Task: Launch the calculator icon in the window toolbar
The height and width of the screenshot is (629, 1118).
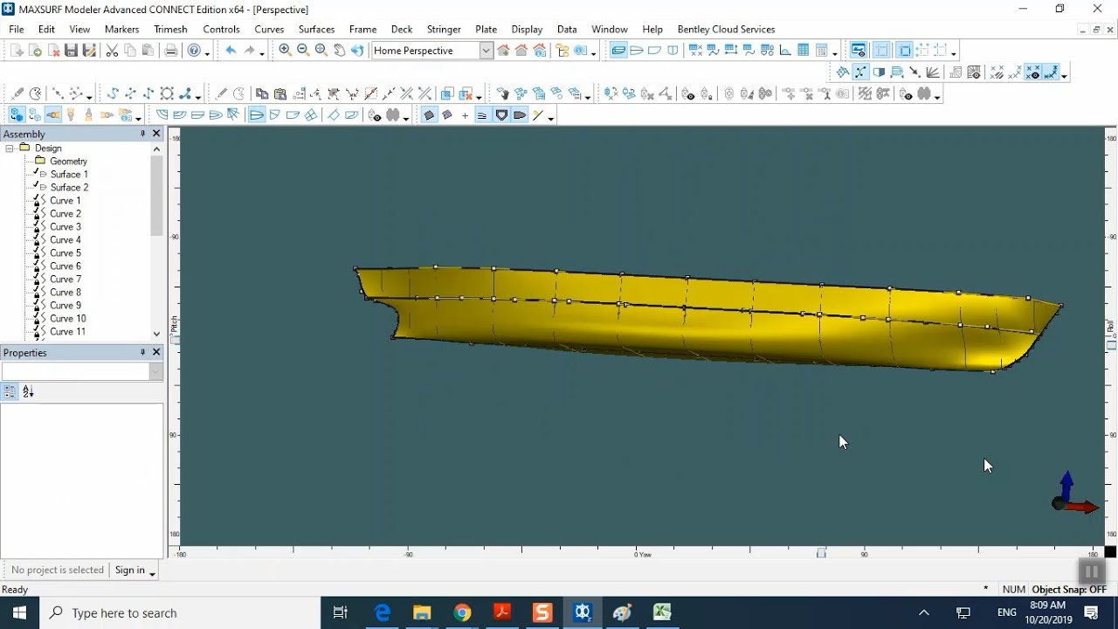Action: (822, 51)
